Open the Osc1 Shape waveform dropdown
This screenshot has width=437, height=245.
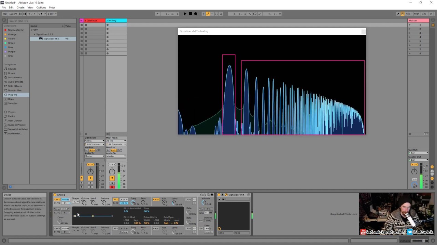coord(75,202)
